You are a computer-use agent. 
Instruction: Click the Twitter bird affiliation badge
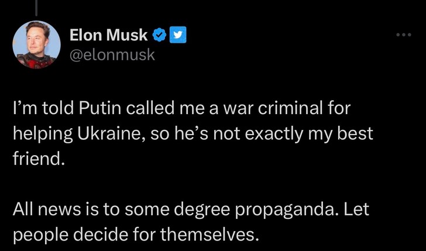point(178,35)
